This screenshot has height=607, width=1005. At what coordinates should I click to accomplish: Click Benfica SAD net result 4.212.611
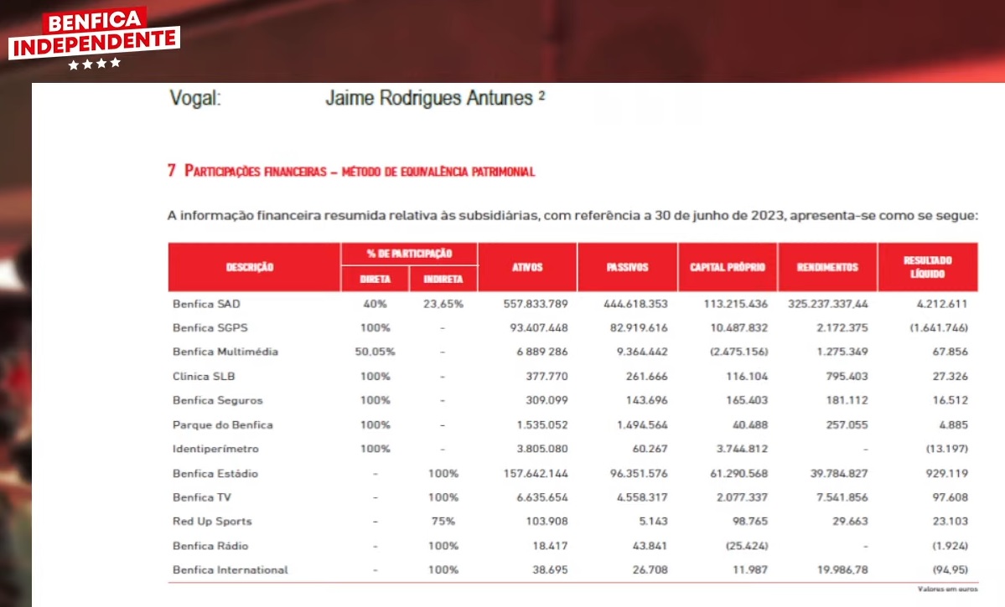[x=942, y=303]
